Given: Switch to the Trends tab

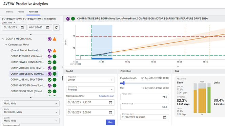Looking at the screenshot, I should coord(9,12).
